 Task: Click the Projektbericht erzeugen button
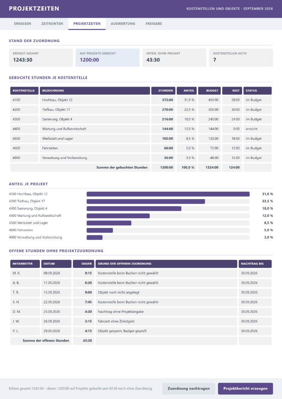click(x=246, y=388)
